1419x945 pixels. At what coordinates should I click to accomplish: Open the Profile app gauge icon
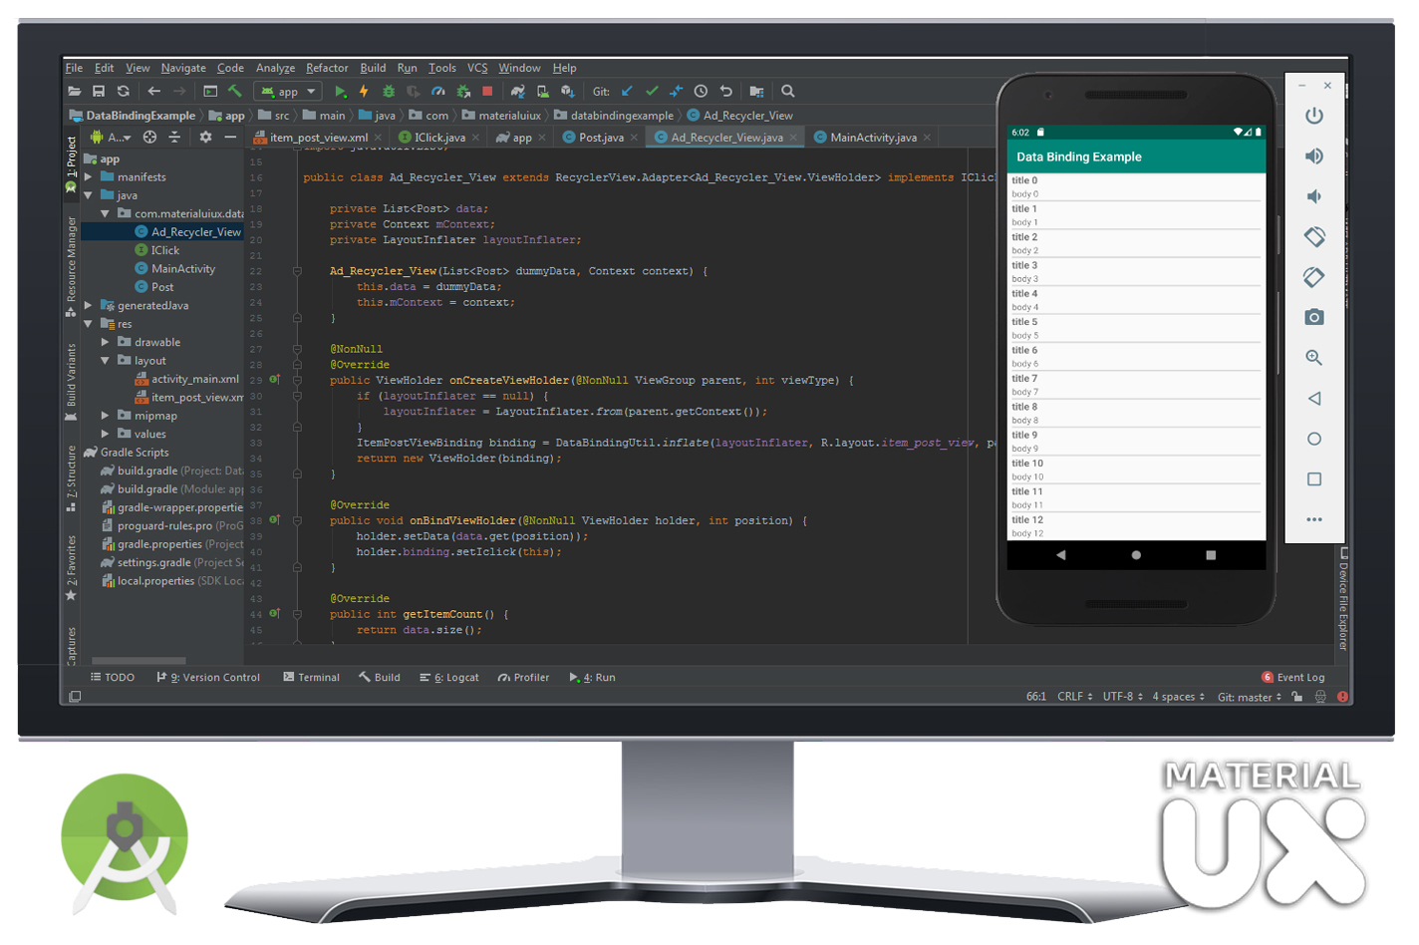pyautogui.click(x=437, y=92)
